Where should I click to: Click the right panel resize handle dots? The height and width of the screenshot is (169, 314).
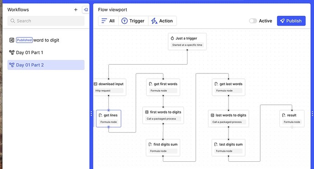(x=312, y=114)
